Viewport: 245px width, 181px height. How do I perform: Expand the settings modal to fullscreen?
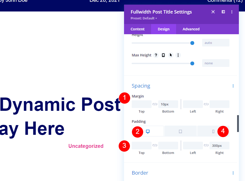click(x=213, y=12)
